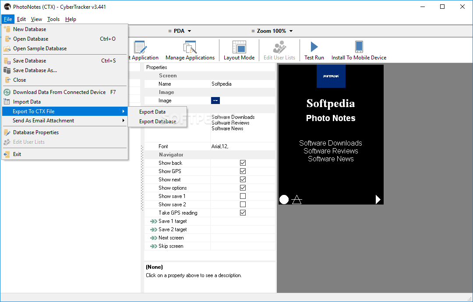
Task: Click the white circle button in preview
Action: [x=284, y=199]
